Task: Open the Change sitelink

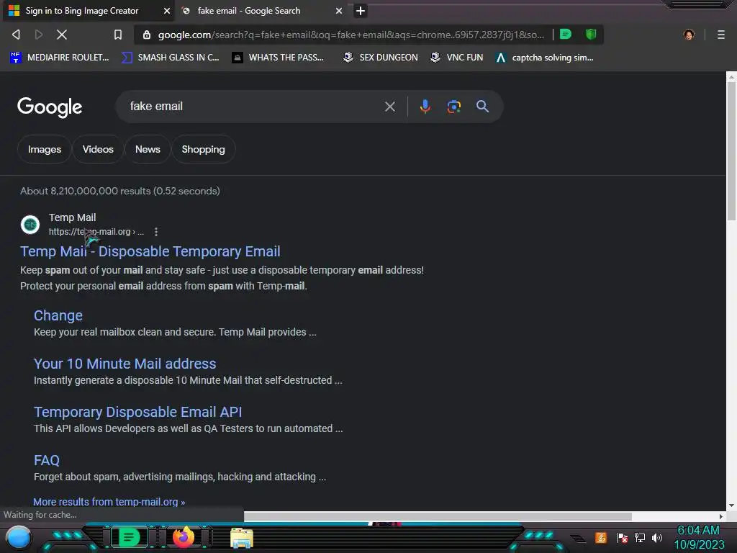Action: pyautogui.click(x=58, y=315)
